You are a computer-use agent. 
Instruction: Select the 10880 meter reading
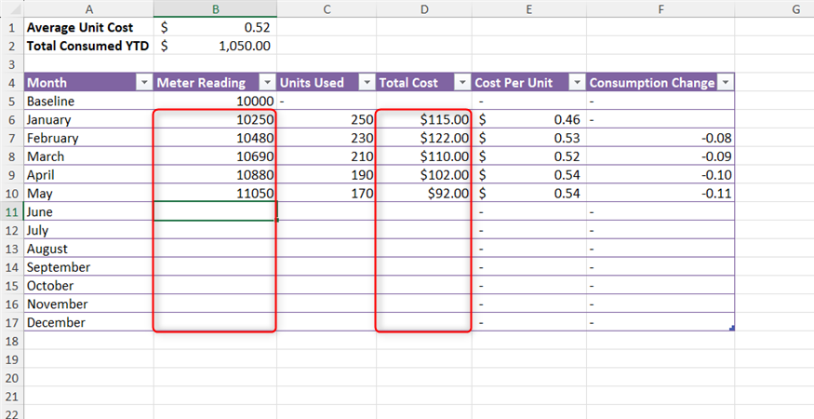click(x=215, y=175)
